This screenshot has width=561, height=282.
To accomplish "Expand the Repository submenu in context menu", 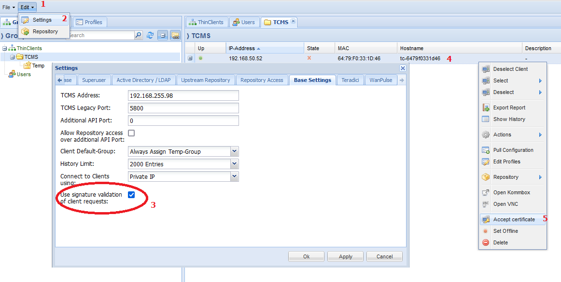I will pyautogui.click(x=512, y=177).
